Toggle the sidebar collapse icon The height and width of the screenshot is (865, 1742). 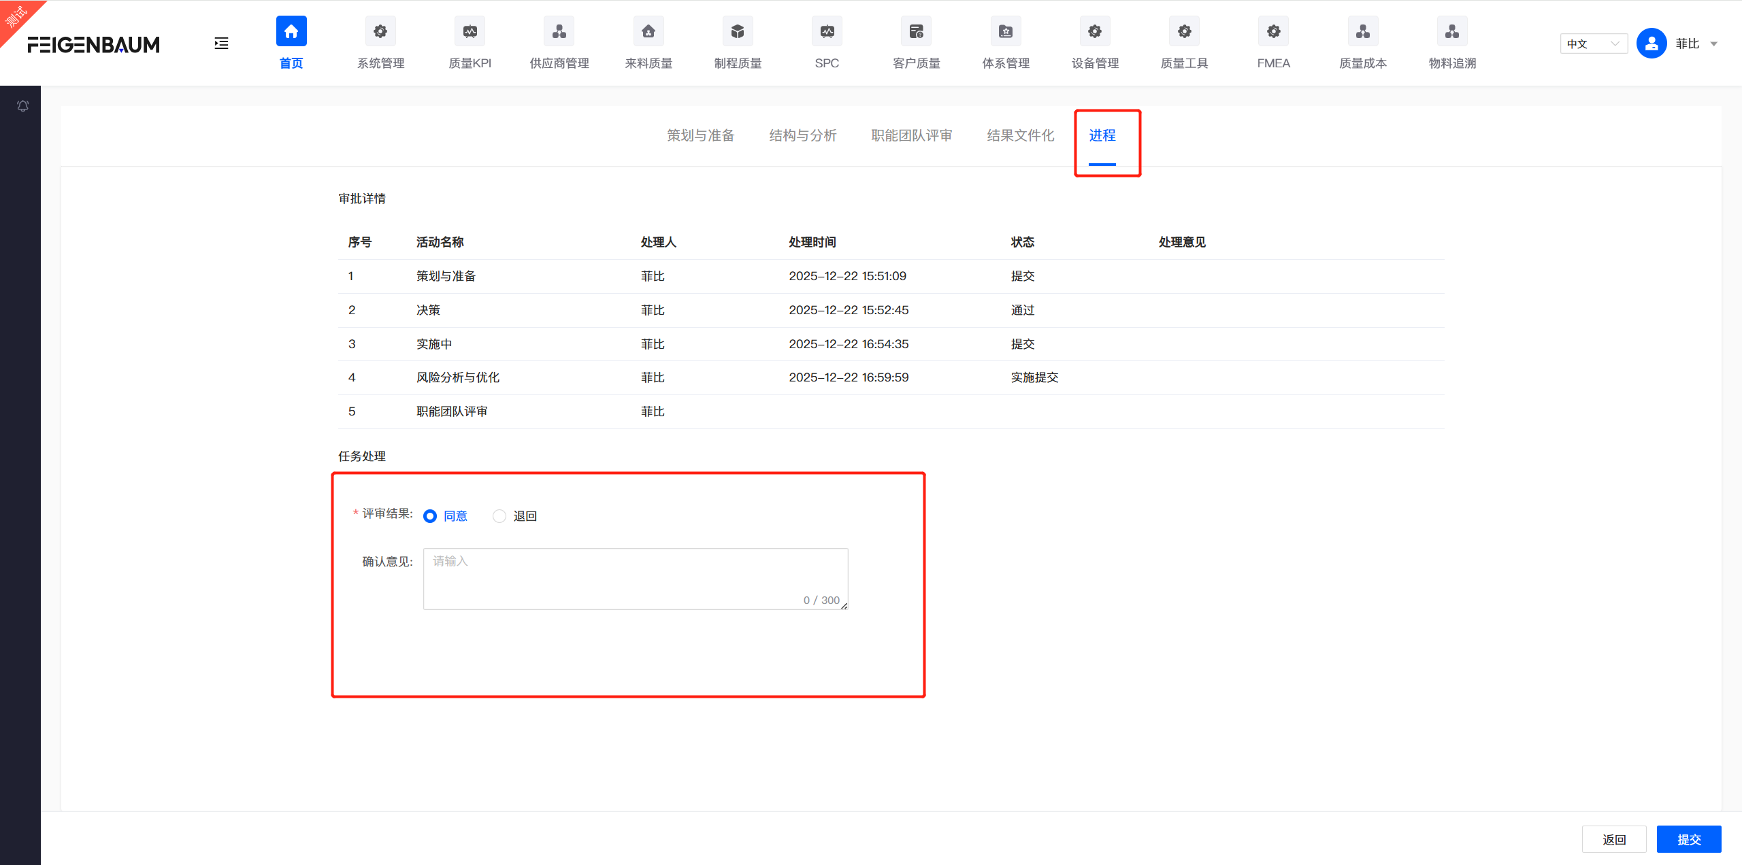(x=221, y=43)
